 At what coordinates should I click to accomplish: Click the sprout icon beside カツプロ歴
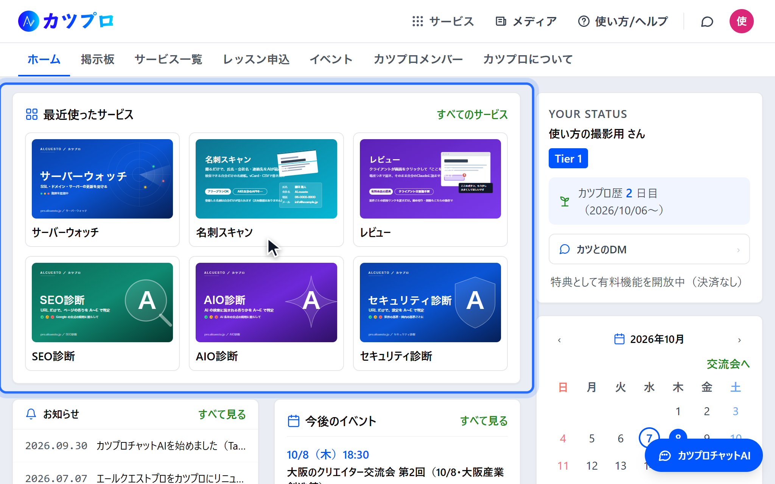pyautogui.click(x=565, y=202)
